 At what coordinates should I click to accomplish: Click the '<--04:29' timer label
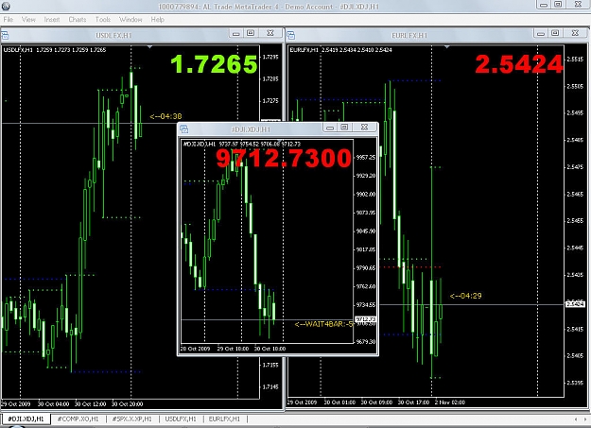click(x=466, y=296)
